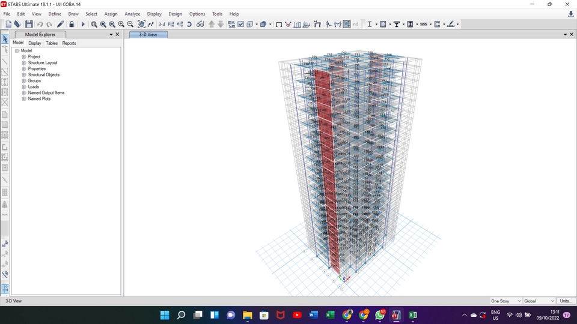Open the Analyze menu

[x=132, y=14]
